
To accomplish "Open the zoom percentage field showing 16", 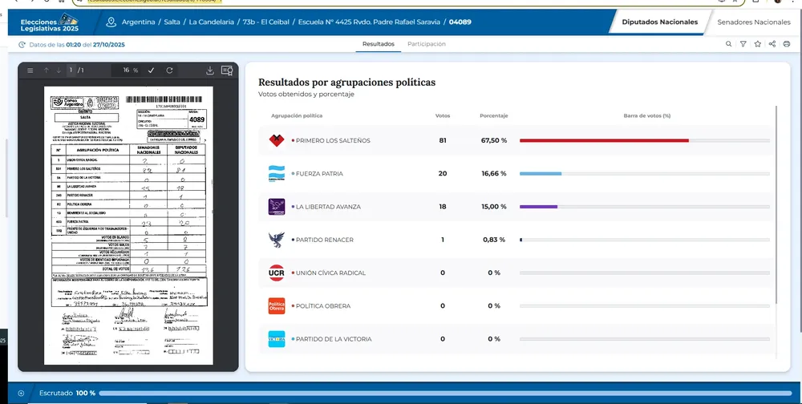I will point(128,71).
